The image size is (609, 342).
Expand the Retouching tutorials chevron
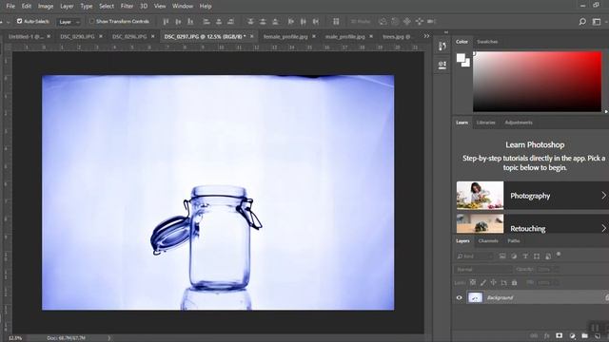pyautogui.click(x=603, y=228)
